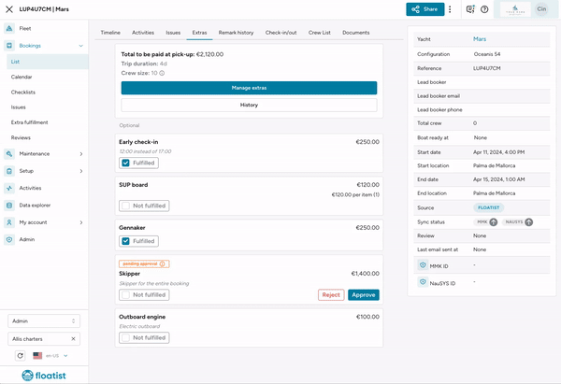This screenshot has height=384, width=561.
Task: Click the messages notes icon in header
Action: [x=470, y=9]
